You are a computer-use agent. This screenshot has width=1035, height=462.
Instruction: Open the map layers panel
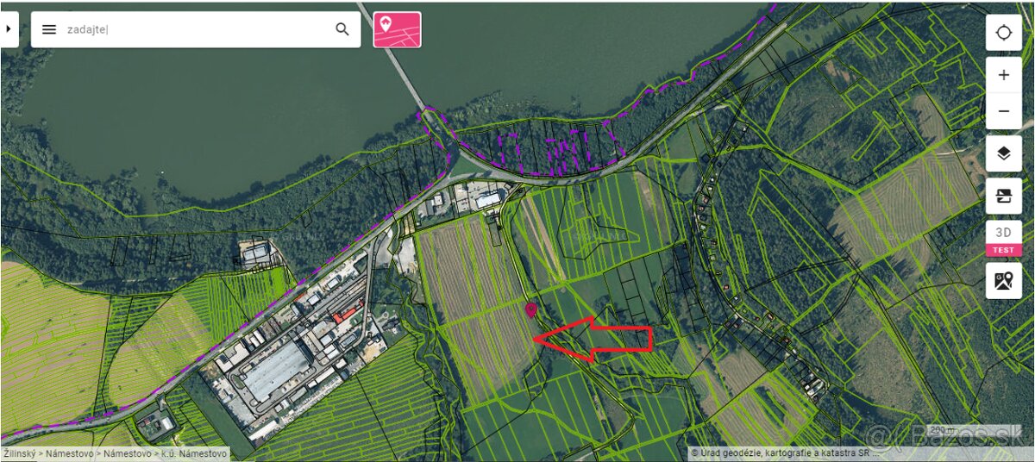[x=1004, y=153]
